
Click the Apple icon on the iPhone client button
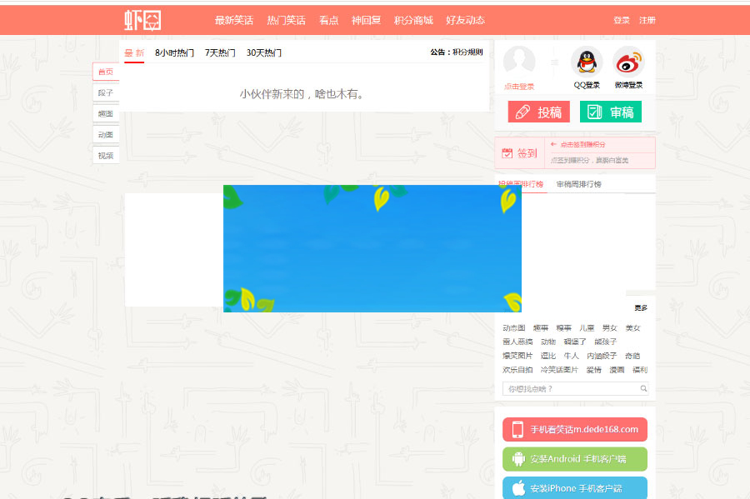[x=521, y=488]
